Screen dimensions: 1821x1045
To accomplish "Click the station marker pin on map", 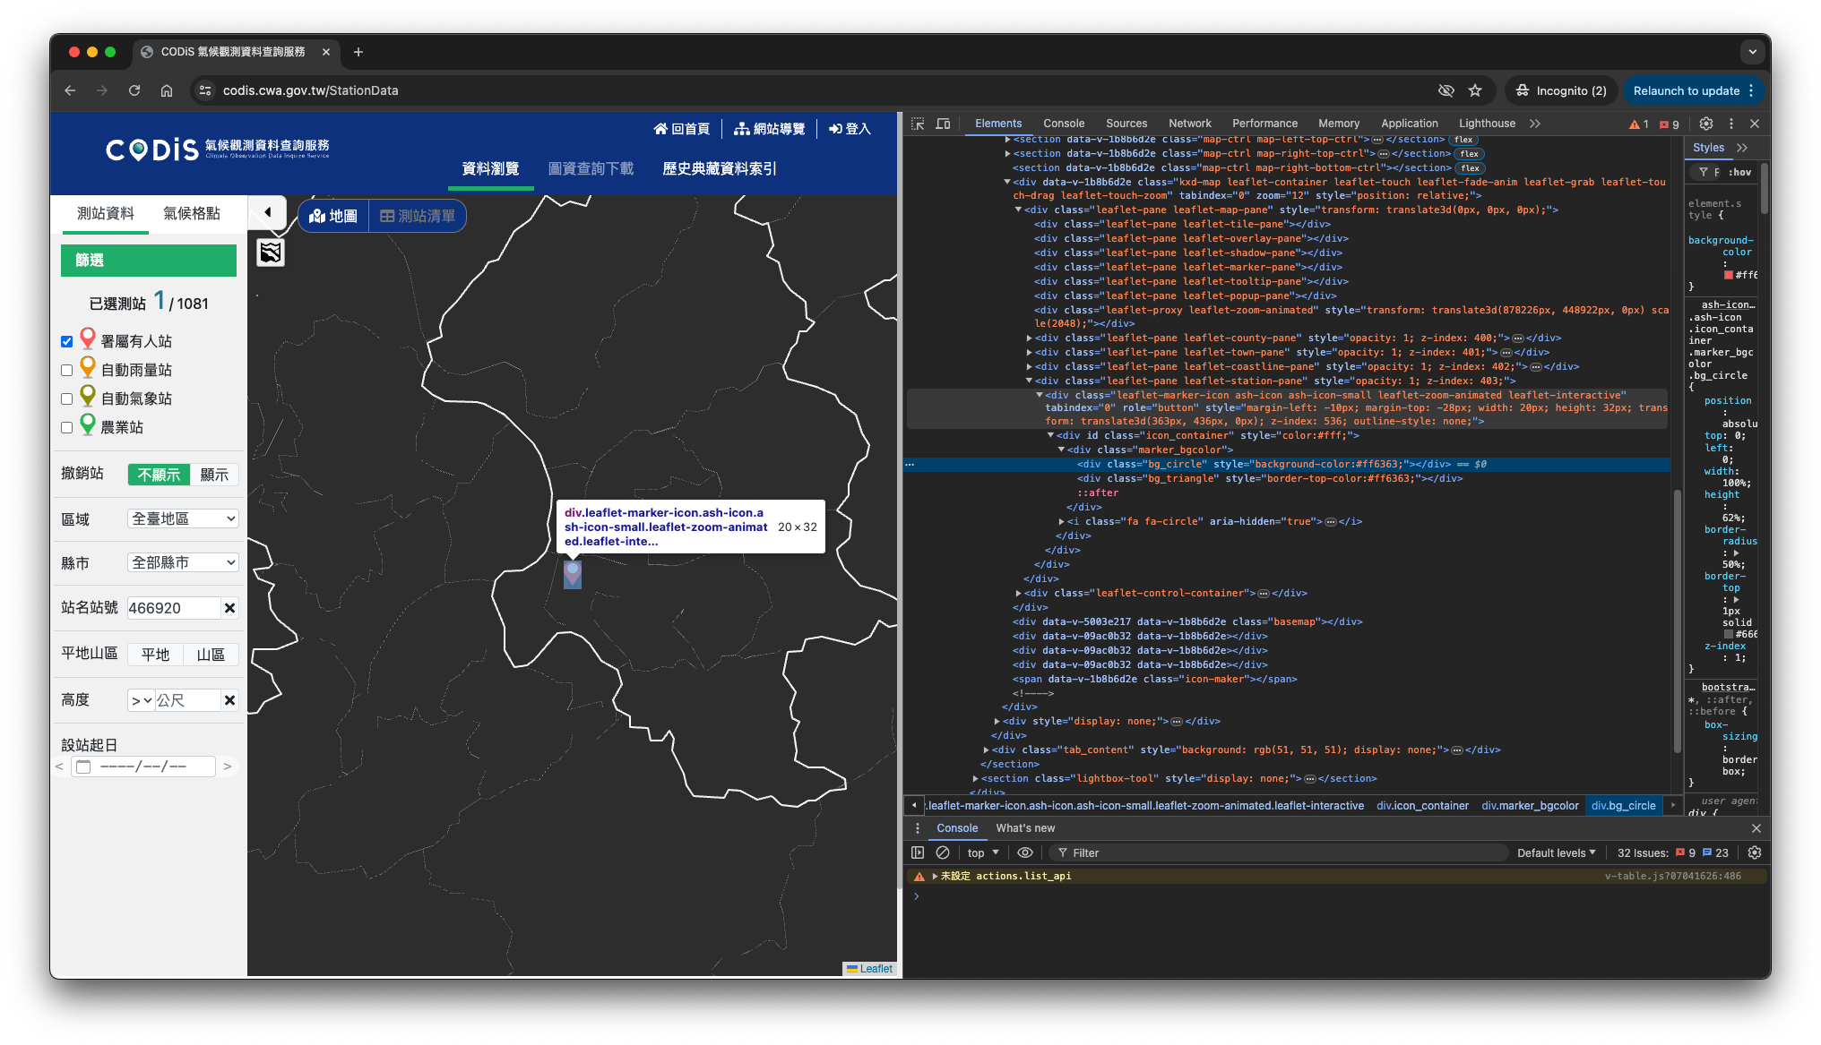I will pos(573,572).
